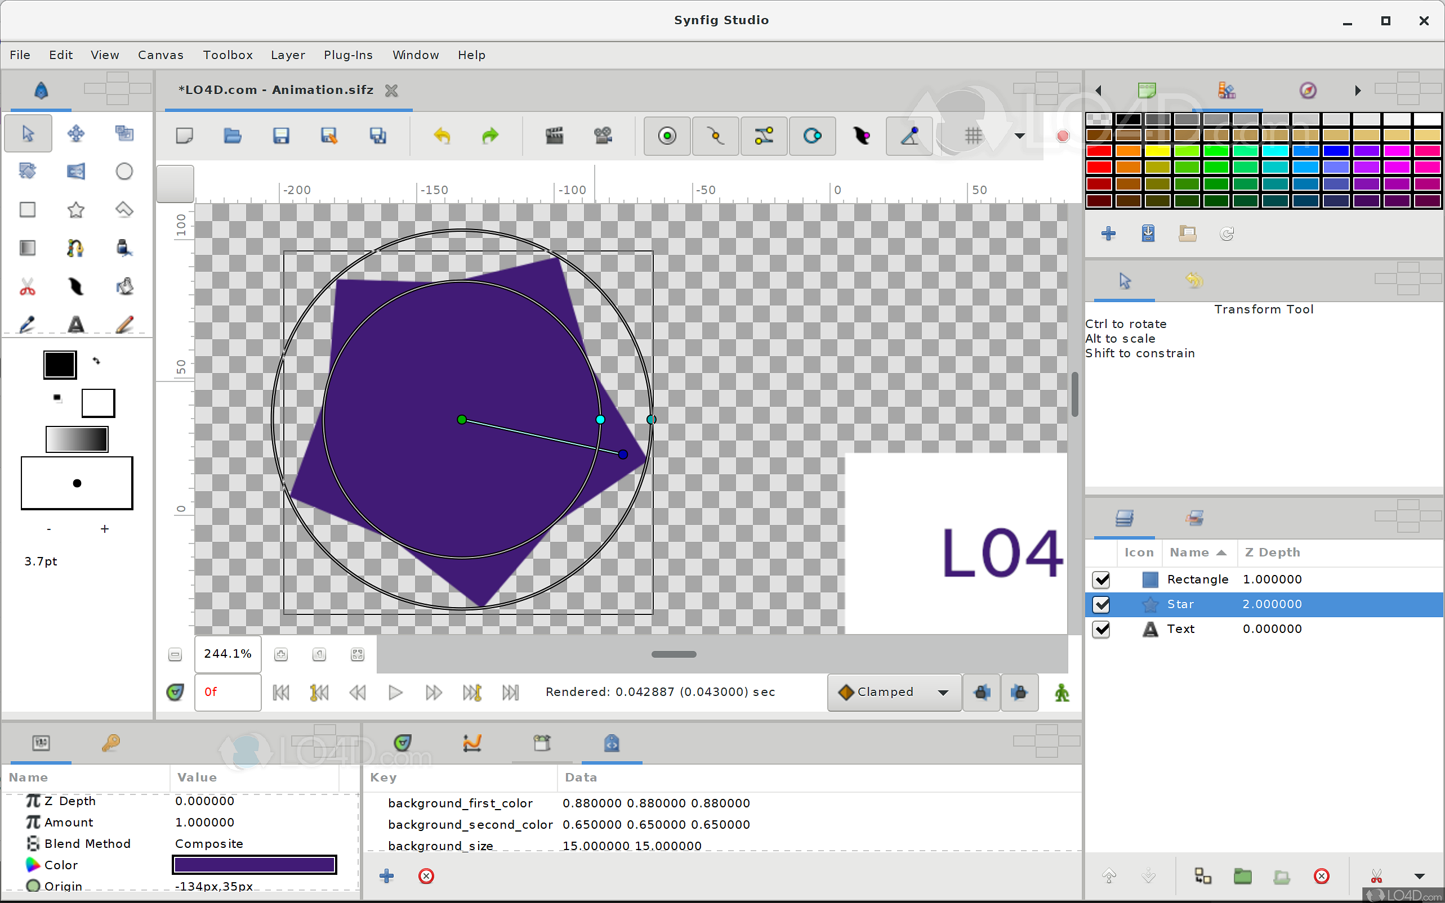Show next palette panel tabs arrow
This screenshot has width=1445, height=903.
tap(1358, 90)
